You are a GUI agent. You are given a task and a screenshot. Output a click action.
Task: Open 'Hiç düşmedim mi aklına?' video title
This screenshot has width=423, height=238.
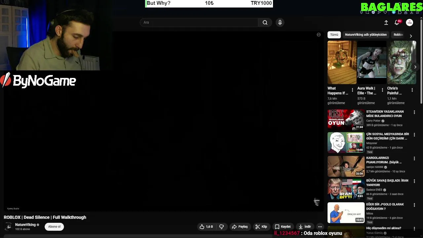click(384, 228)
